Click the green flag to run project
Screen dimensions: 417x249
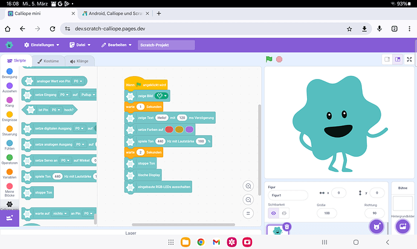tap(269, 59)
